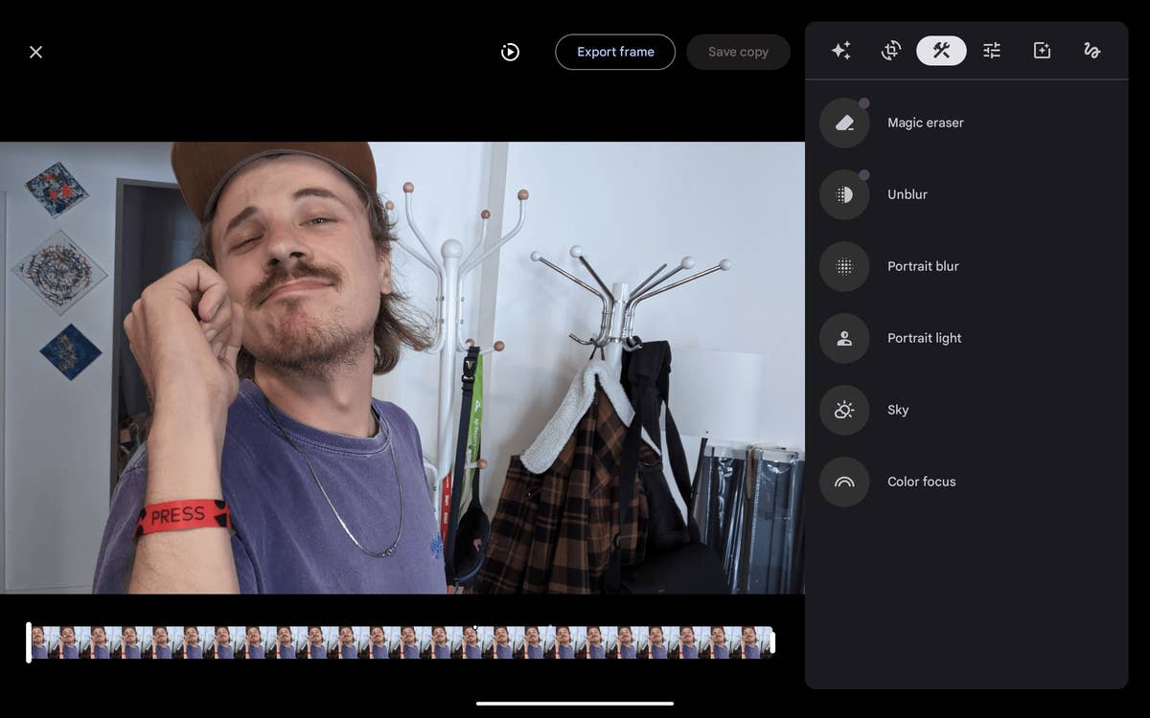Screen dimensions: 1150x718
Task: Click the left trim handle on timeline
Action: tap(29, 642)
